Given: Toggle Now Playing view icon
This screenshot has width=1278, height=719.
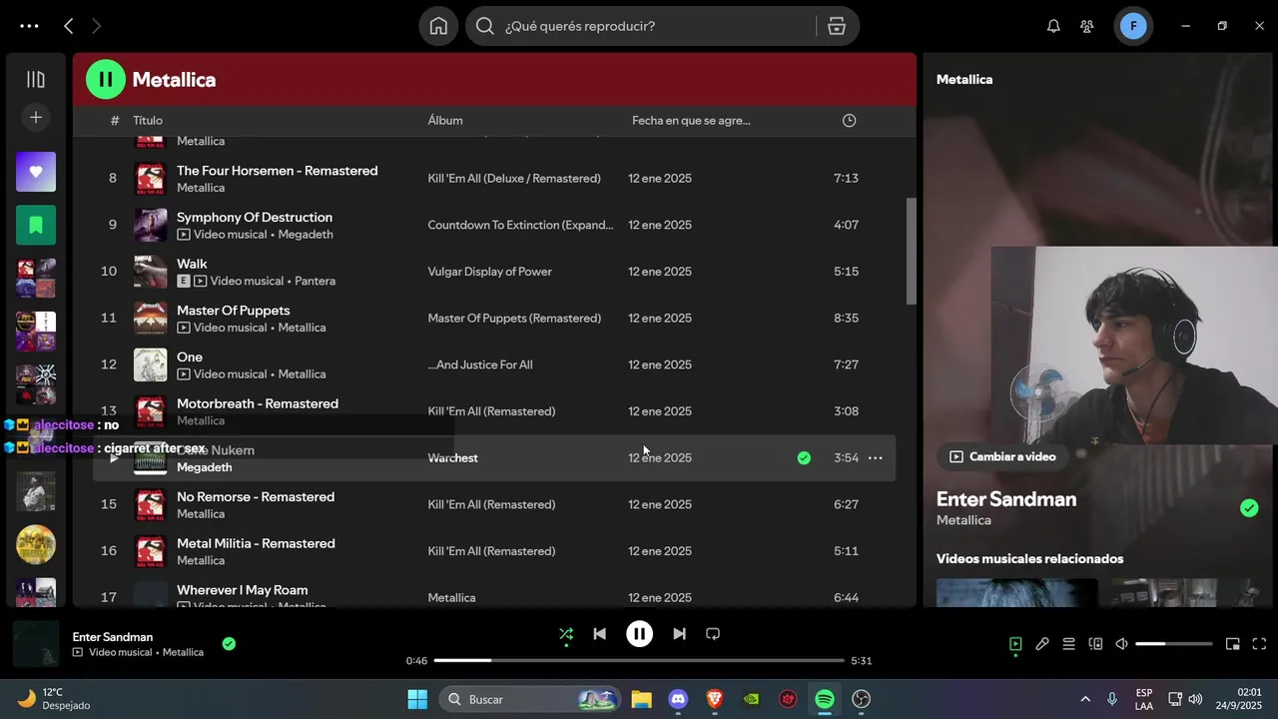Looking at the screenshot, I should point(1015,644).
